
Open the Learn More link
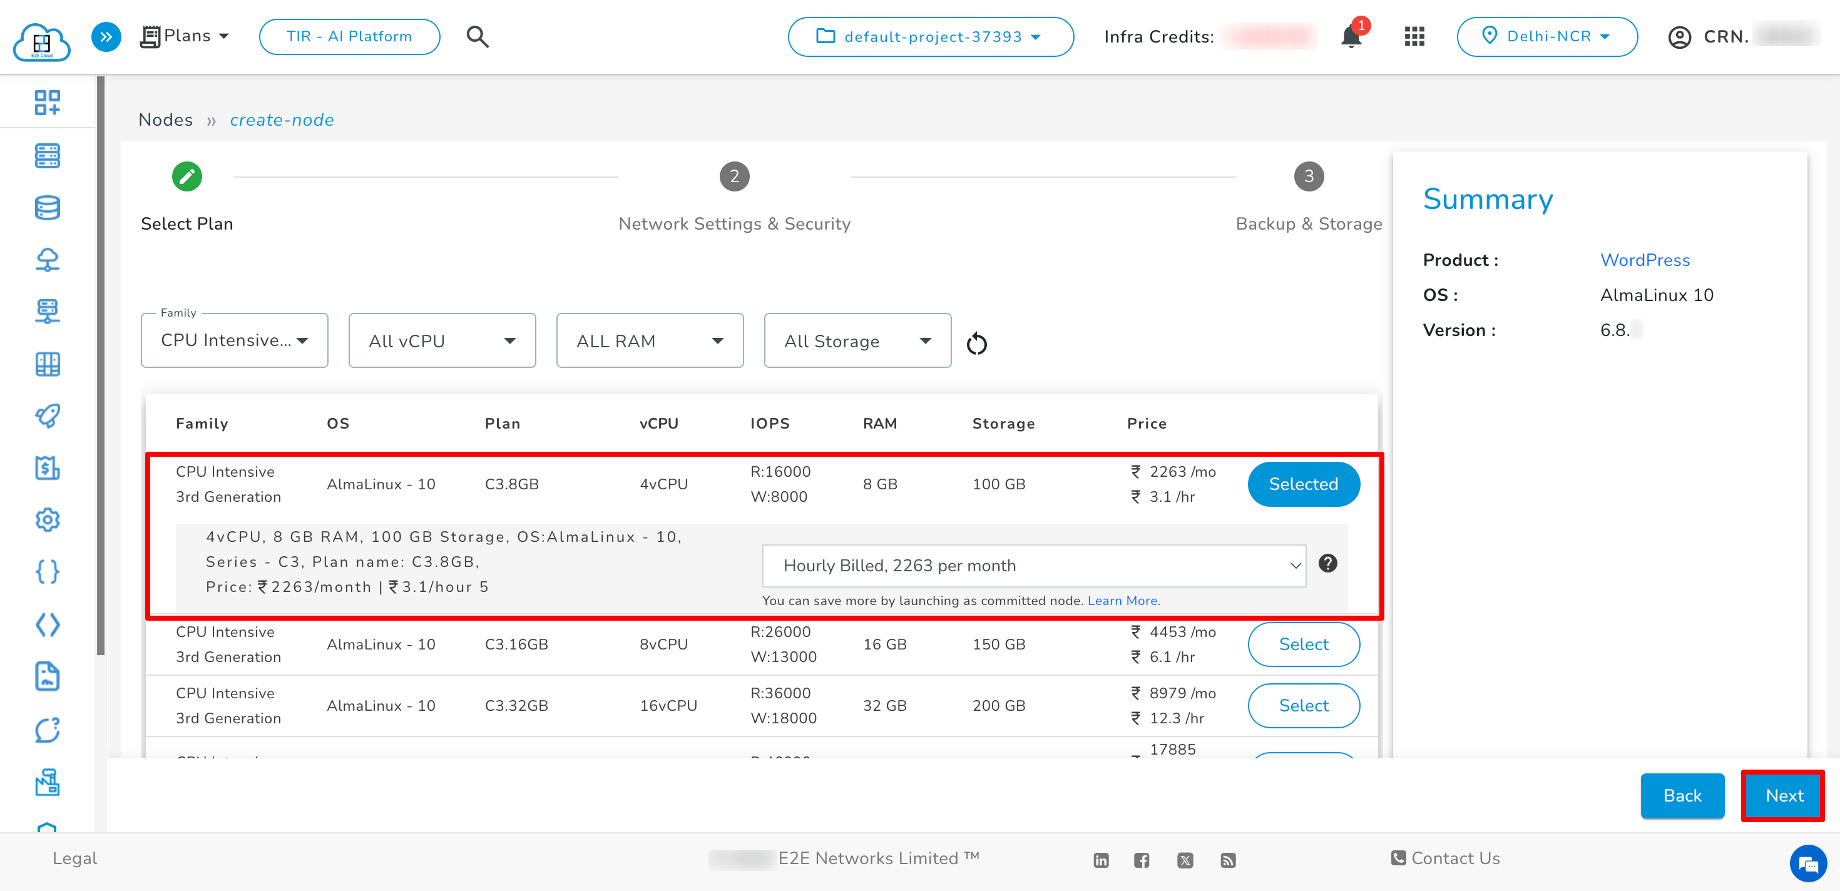(x=1123, y=601)
